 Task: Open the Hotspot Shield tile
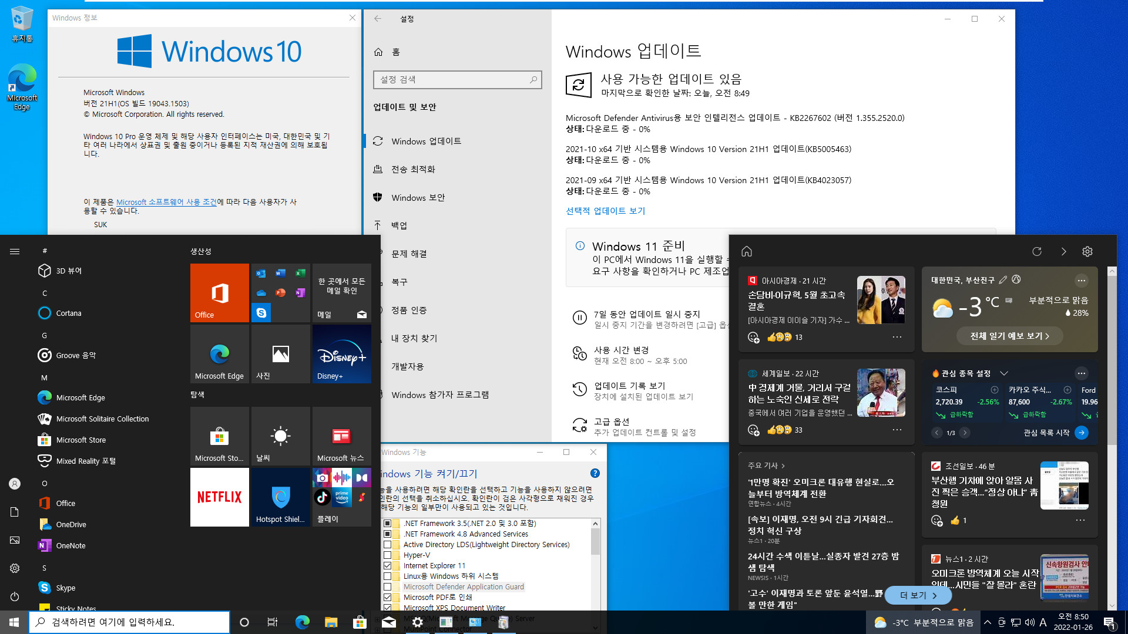click(281, 497)
